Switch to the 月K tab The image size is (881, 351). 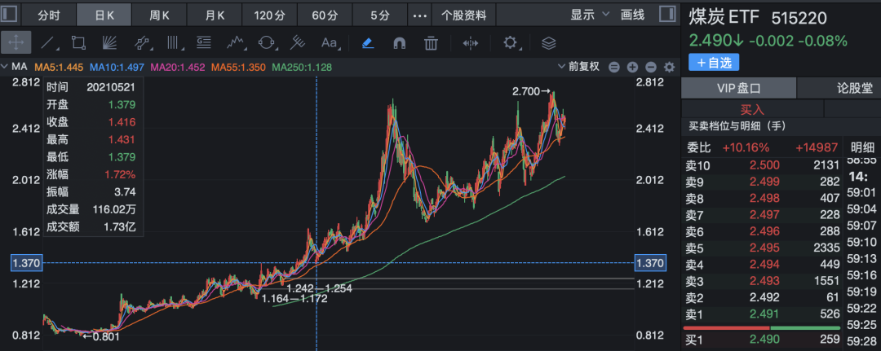coord(215,15)
